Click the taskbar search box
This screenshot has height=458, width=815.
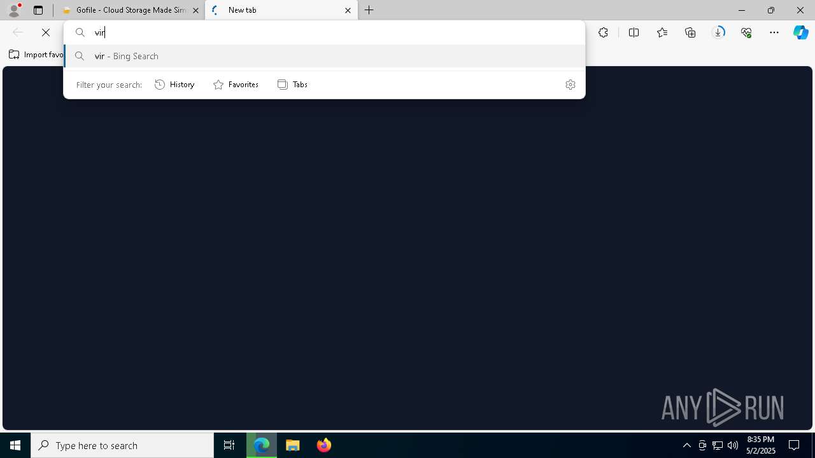point(122,445)
